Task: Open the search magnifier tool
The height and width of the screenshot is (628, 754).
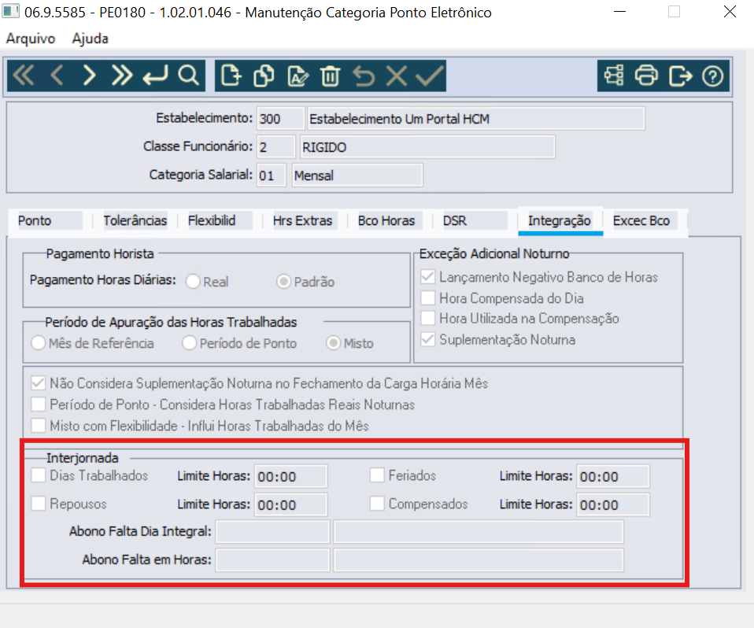Action: (188, 76)
